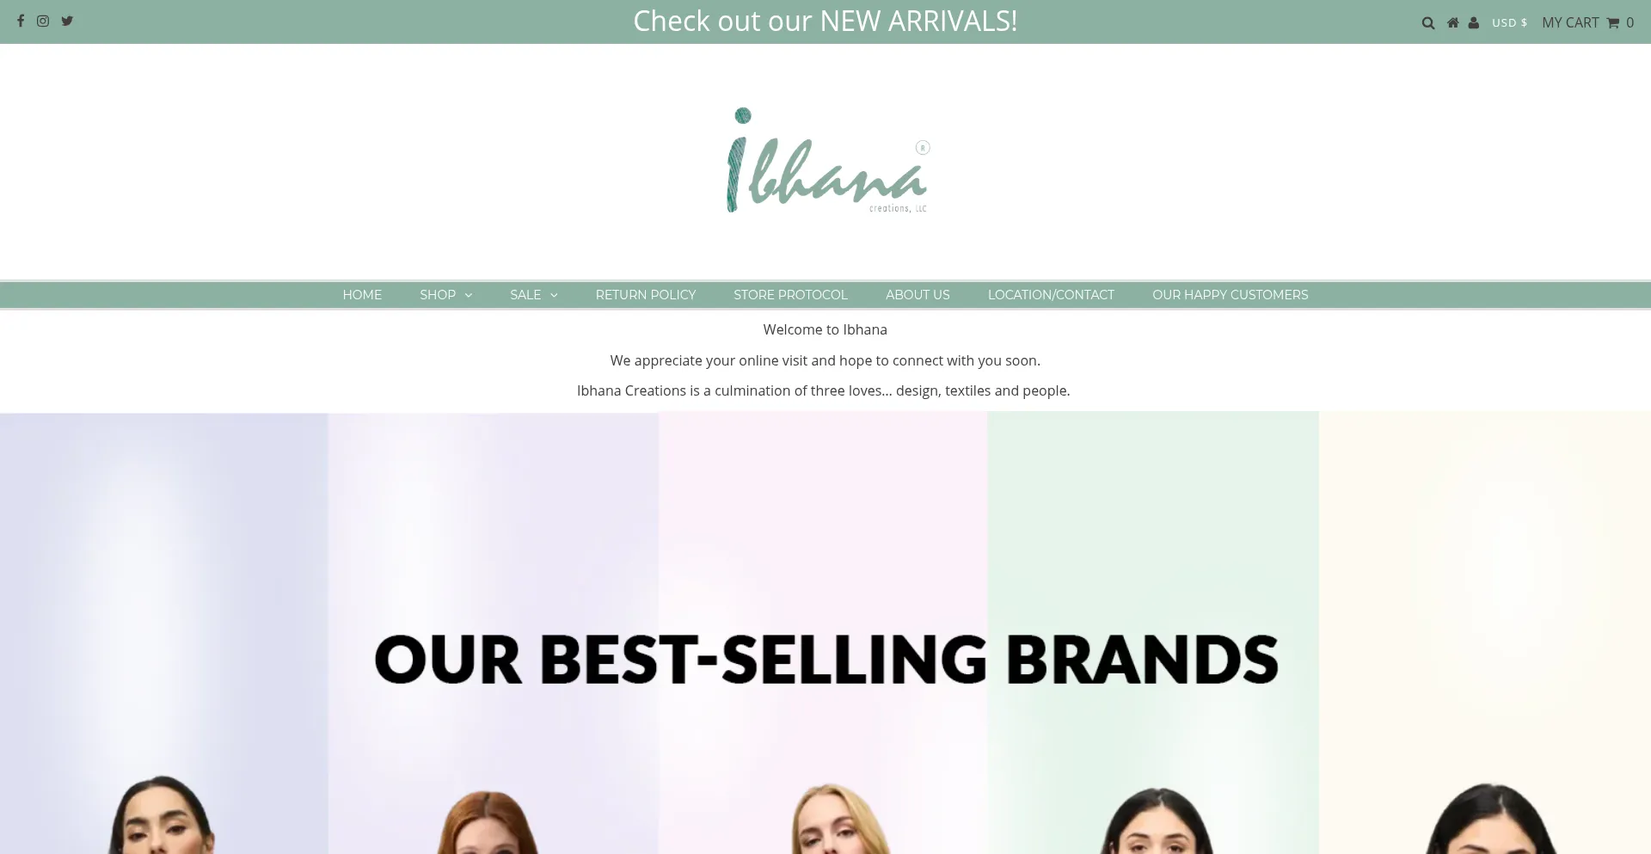Image resolution: width=1651 pixels, height=854 pixels.
Task: Open the ABOUT US page
Action: [918, 295]
